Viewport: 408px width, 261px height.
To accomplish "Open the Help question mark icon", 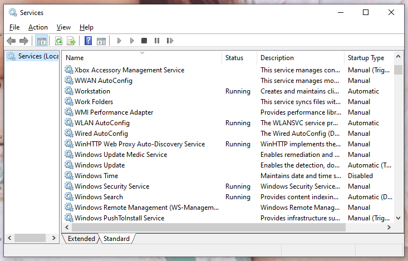I will (x=88, y=41).
